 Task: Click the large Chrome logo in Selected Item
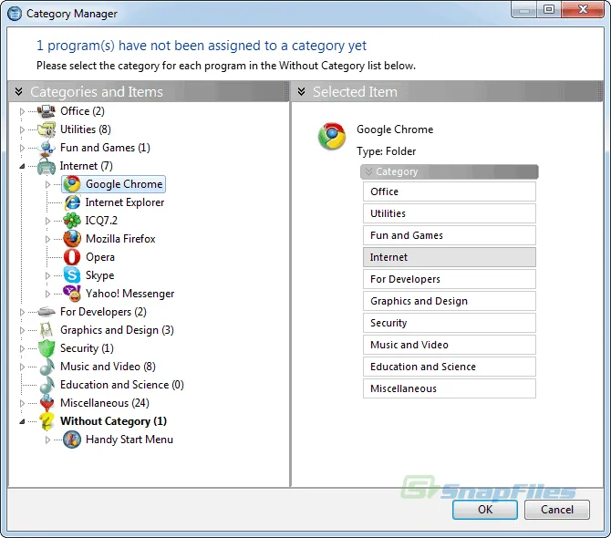(332, 137)
